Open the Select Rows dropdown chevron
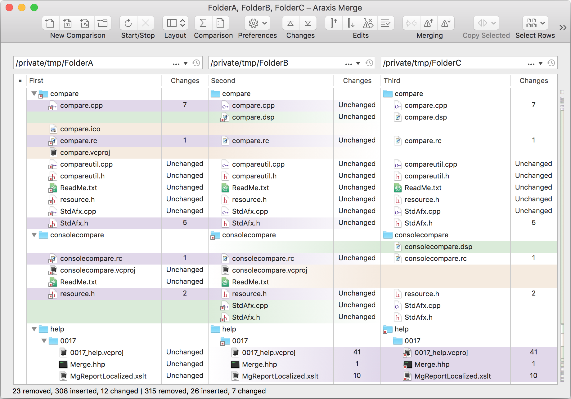 [542, 23]
